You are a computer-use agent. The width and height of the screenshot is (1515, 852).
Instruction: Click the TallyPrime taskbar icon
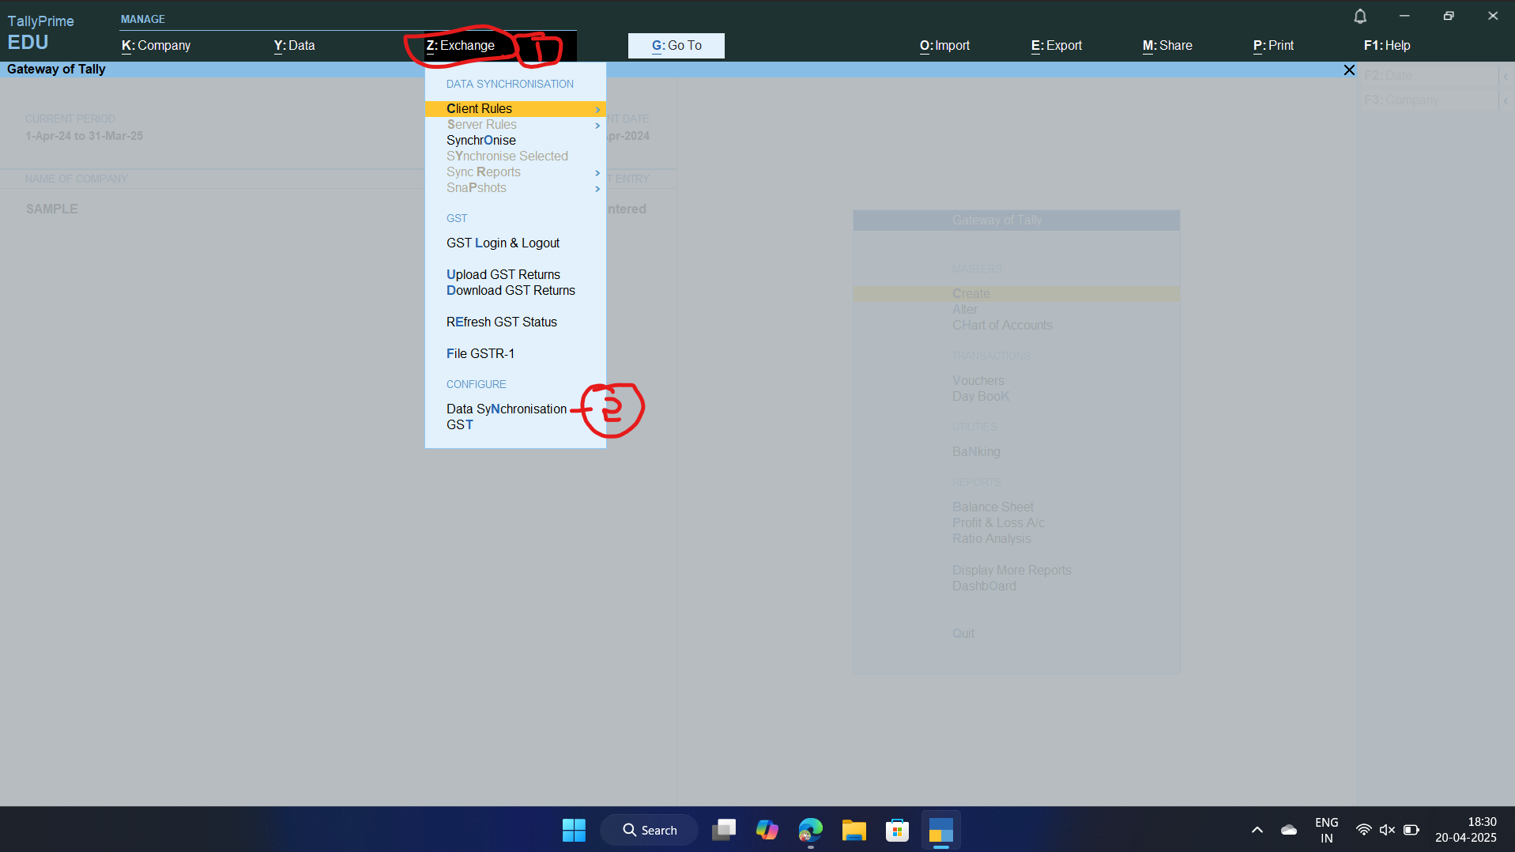click(x=940, y=830)
